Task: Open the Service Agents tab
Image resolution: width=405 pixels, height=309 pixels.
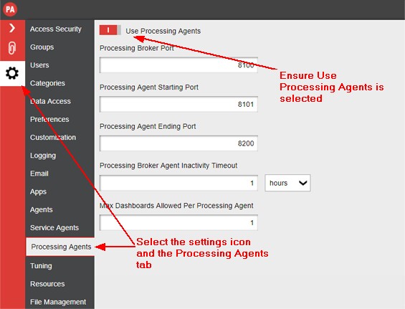Action: pyautogui.click(x=54, y=227)
